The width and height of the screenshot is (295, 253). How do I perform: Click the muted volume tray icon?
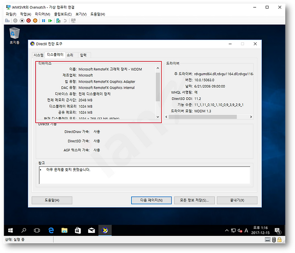(240, 230)
